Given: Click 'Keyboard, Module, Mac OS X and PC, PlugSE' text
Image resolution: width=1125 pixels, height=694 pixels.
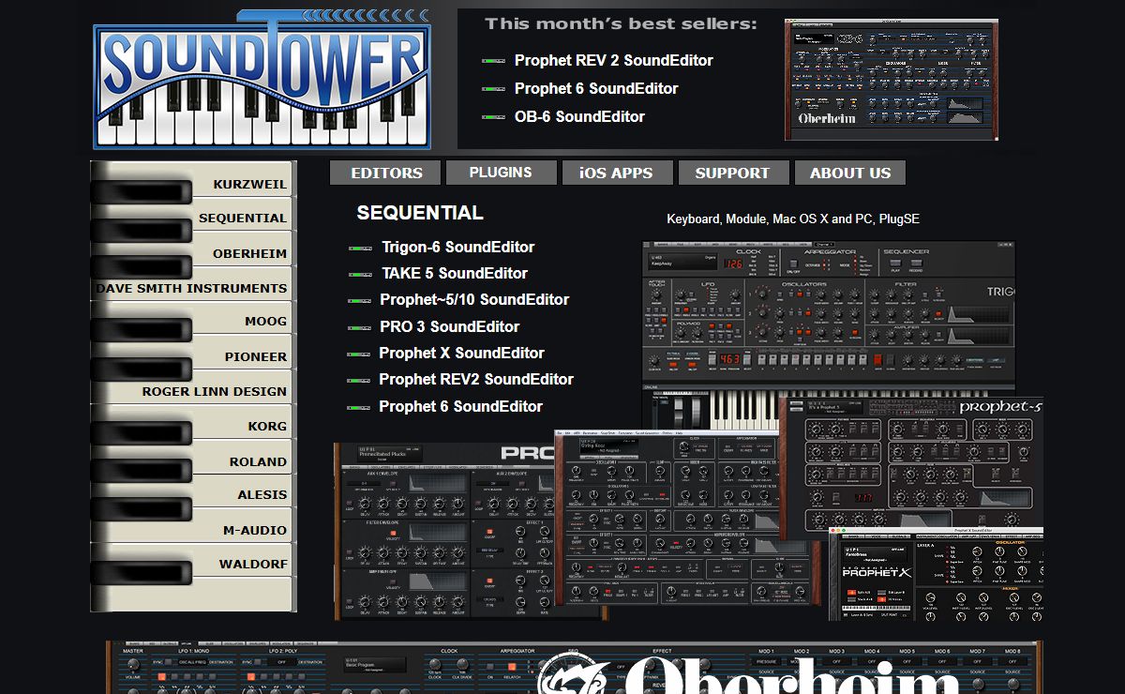Looking at the screenshot, I should pos(793,219).
